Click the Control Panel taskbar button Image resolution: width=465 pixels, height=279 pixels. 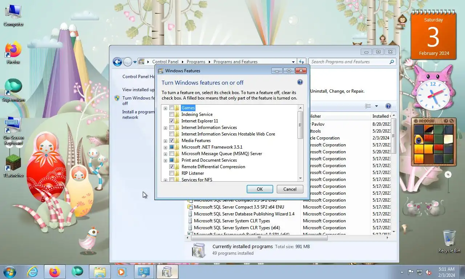click(144, 272)
